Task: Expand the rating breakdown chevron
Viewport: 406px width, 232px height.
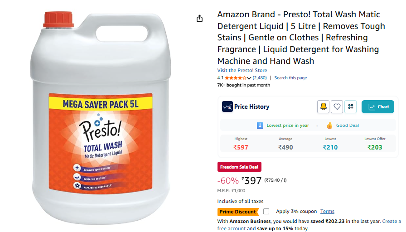Action: (249, 78)
